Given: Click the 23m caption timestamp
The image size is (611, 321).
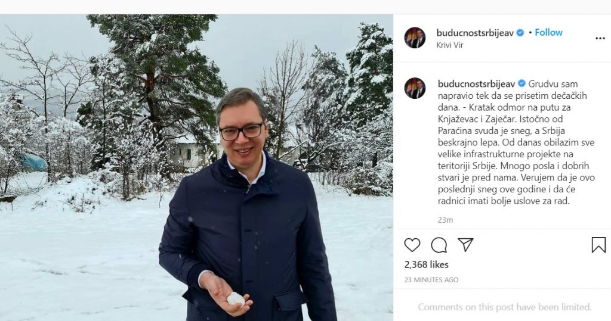Looking at the screenshot, I should [445, 220].
